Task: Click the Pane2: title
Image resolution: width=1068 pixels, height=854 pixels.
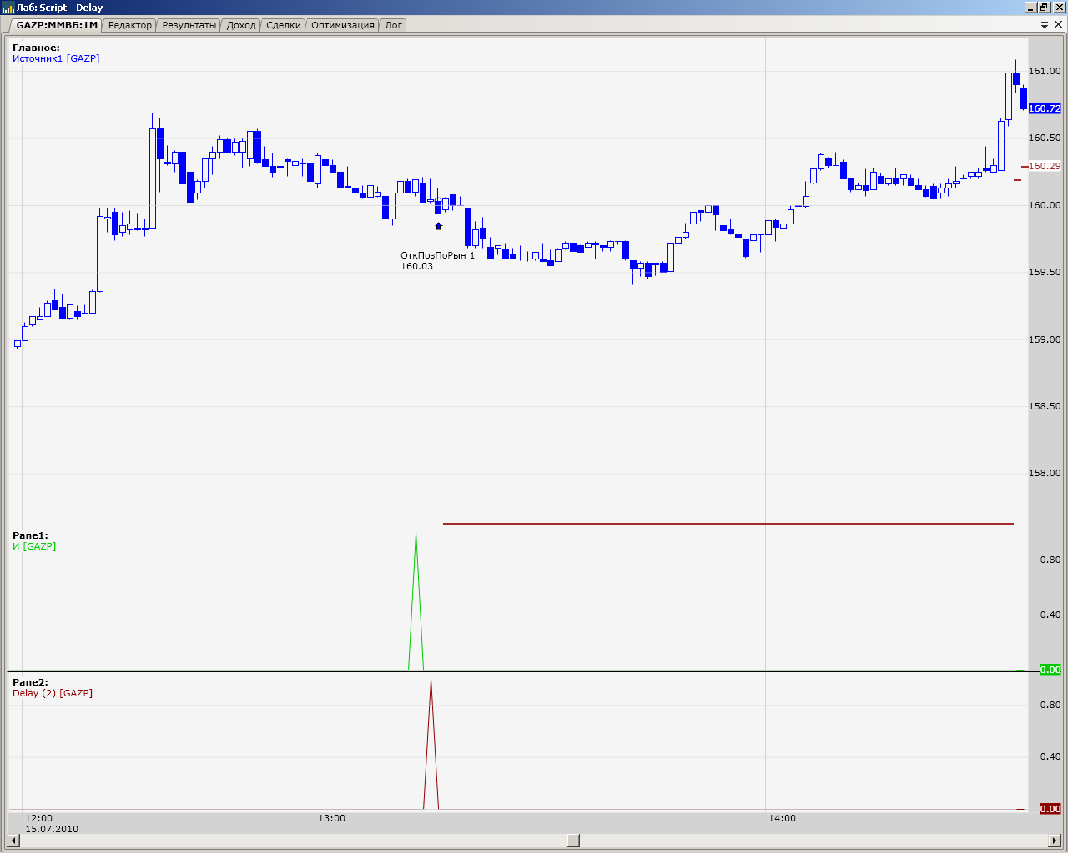Action: point(30,682)
